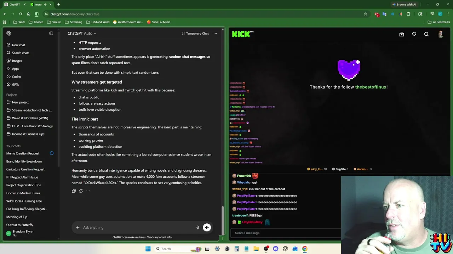Regenerate the ChatGPT response
This screenshot has height=254, width=453.
tap(81, 191)
